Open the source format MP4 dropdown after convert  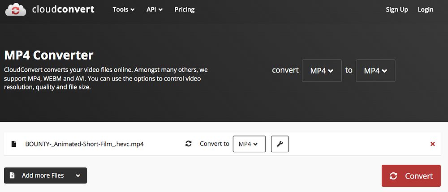pos(322,71)
